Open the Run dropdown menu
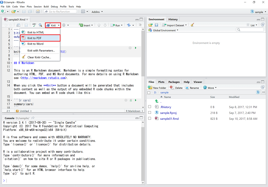The height and width of the screenshot is (187, 268). 122,25
